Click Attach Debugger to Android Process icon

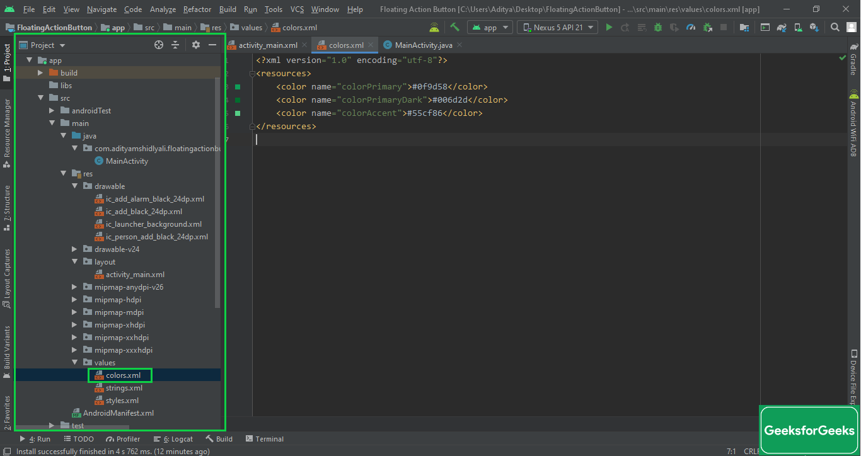(x=707, y=27)
